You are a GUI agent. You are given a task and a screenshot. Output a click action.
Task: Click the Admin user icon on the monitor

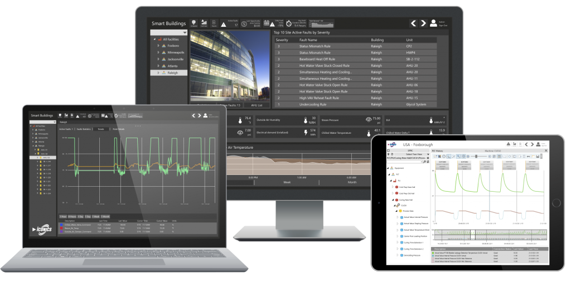[434, 23]
